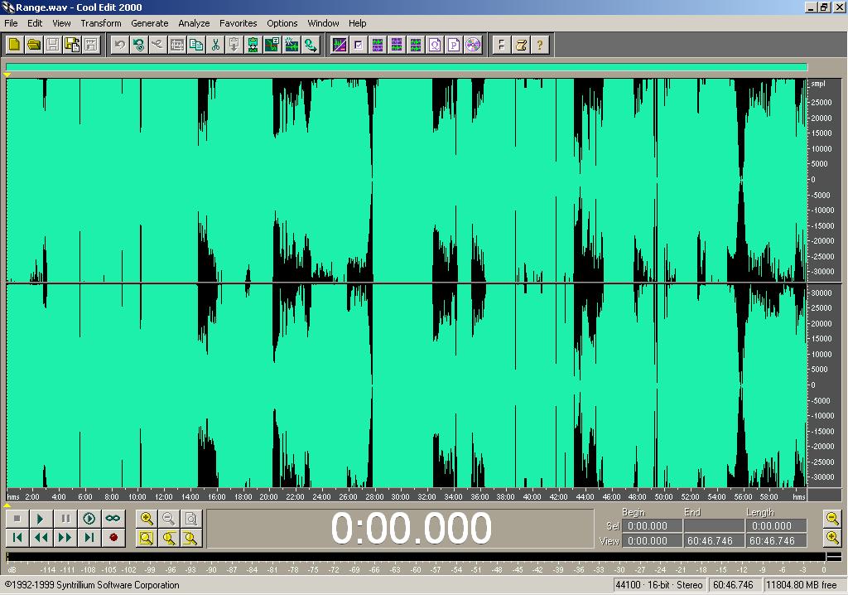848x595 pixels.
Task: Click the Play button in transport controls
Action: coord(40,519)
